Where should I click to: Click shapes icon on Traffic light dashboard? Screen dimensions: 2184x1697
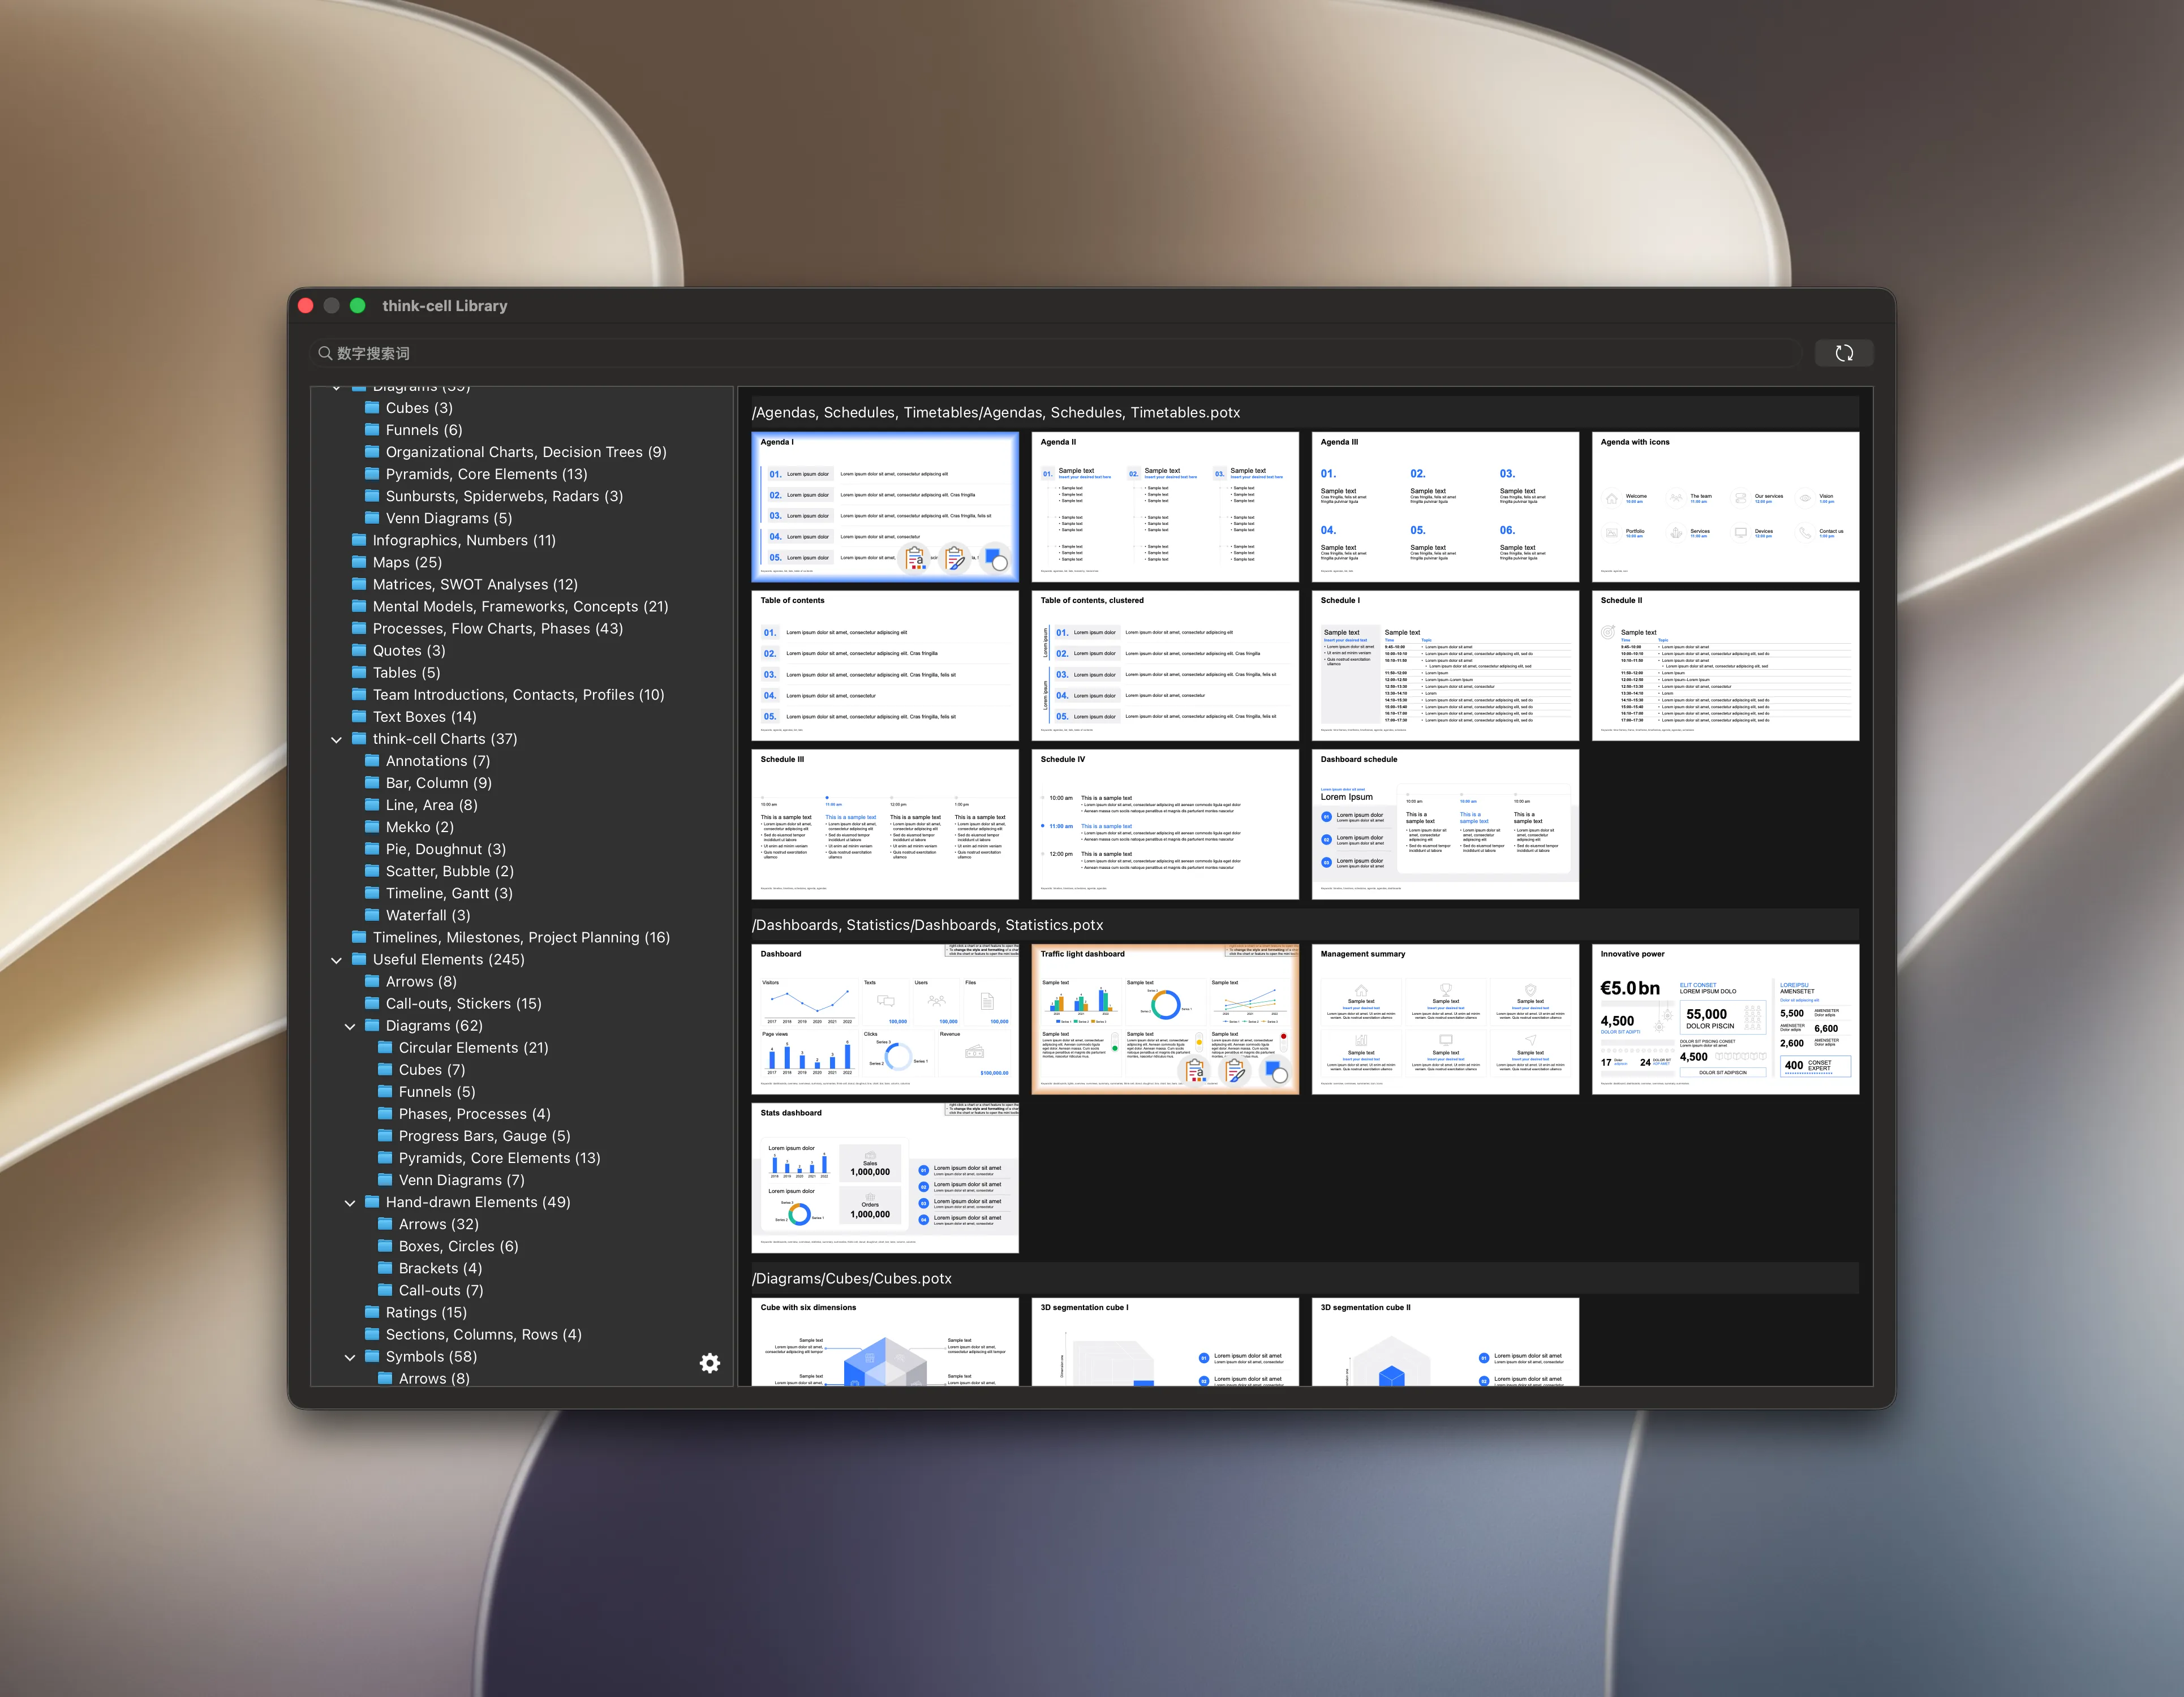click(x=1276, y=1071)
